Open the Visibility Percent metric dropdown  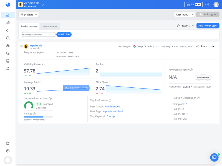point(34,64)
